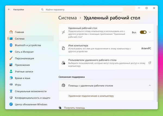Click the computer name document icon
The image size is (163, 116).
[63, 48]
